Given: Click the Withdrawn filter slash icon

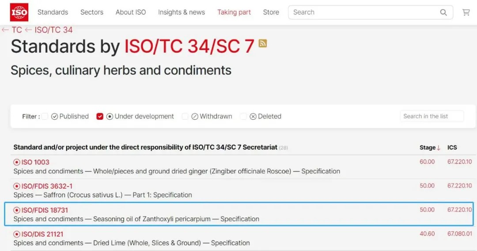Looking at the screenshot, I should tap(195, 117).
